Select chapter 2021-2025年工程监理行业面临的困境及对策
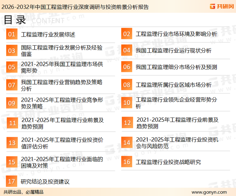236x196 pixels. [62, 162]
